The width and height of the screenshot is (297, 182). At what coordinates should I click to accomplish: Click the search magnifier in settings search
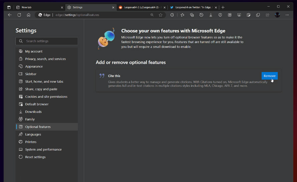click(x=21, y=41)
